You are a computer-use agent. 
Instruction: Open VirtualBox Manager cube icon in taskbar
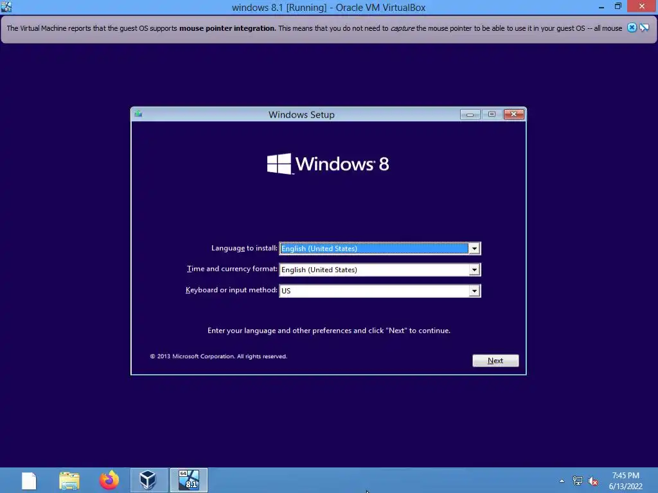click(148, 480)
